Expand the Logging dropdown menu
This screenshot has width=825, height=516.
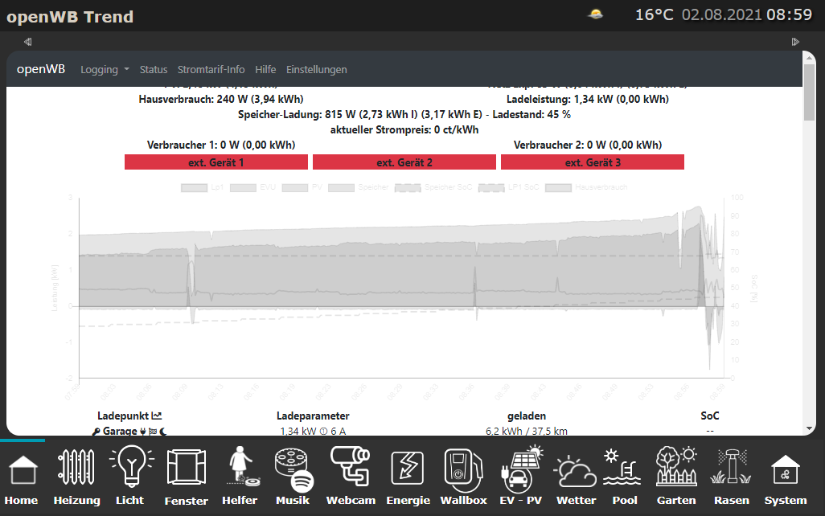pyautogui.click(x=105, y=70)
